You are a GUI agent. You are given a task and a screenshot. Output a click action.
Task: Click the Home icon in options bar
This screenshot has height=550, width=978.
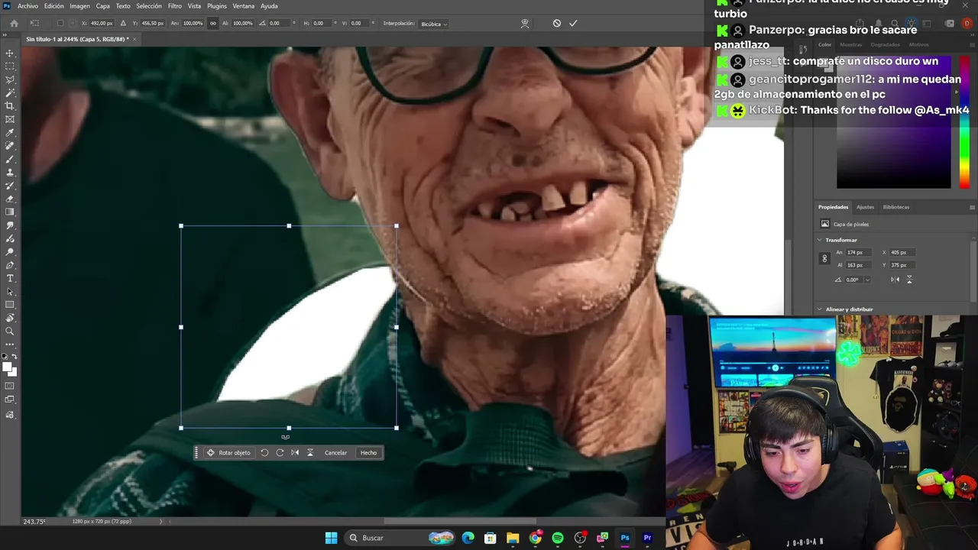[x=14, y=24]
